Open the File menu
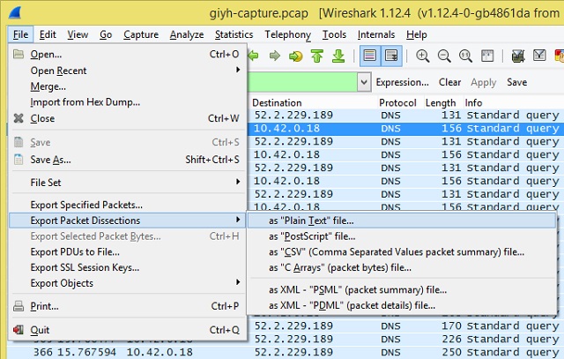564x359 pixels. [20, 34]
